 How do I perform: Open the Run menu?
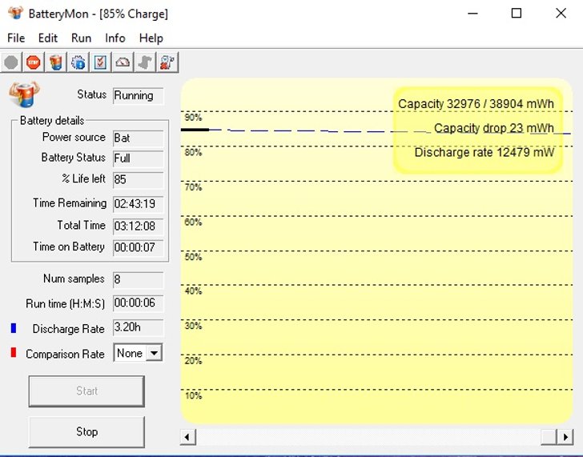click(x=81, y=38)
